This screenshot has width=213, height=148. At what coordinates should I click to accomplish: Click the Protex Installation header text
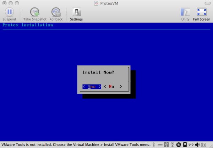click(x=28, y=25)
